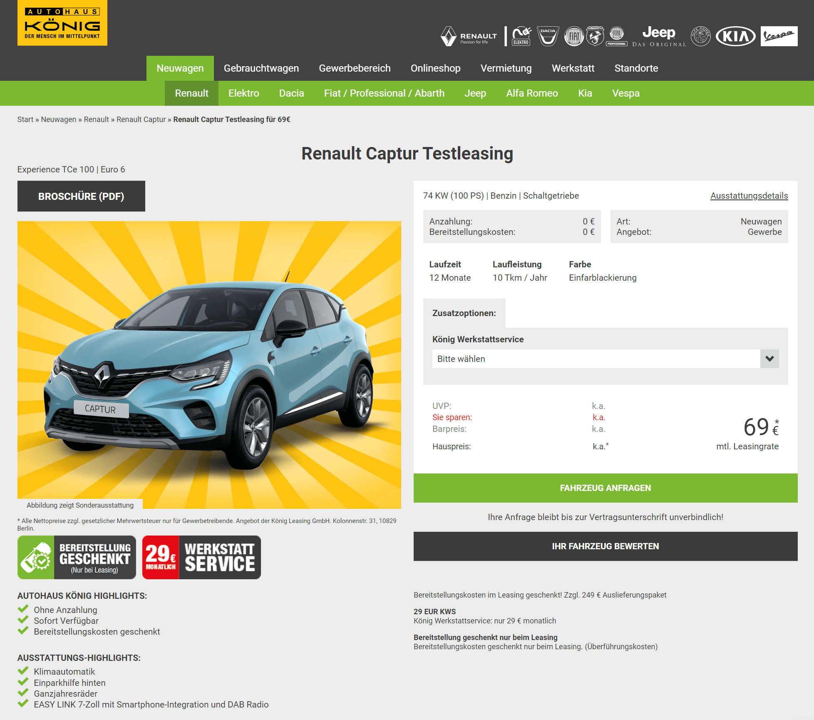Open the Neuwagen main menu item
Screen dimensions: 814x720
point(180,68)
